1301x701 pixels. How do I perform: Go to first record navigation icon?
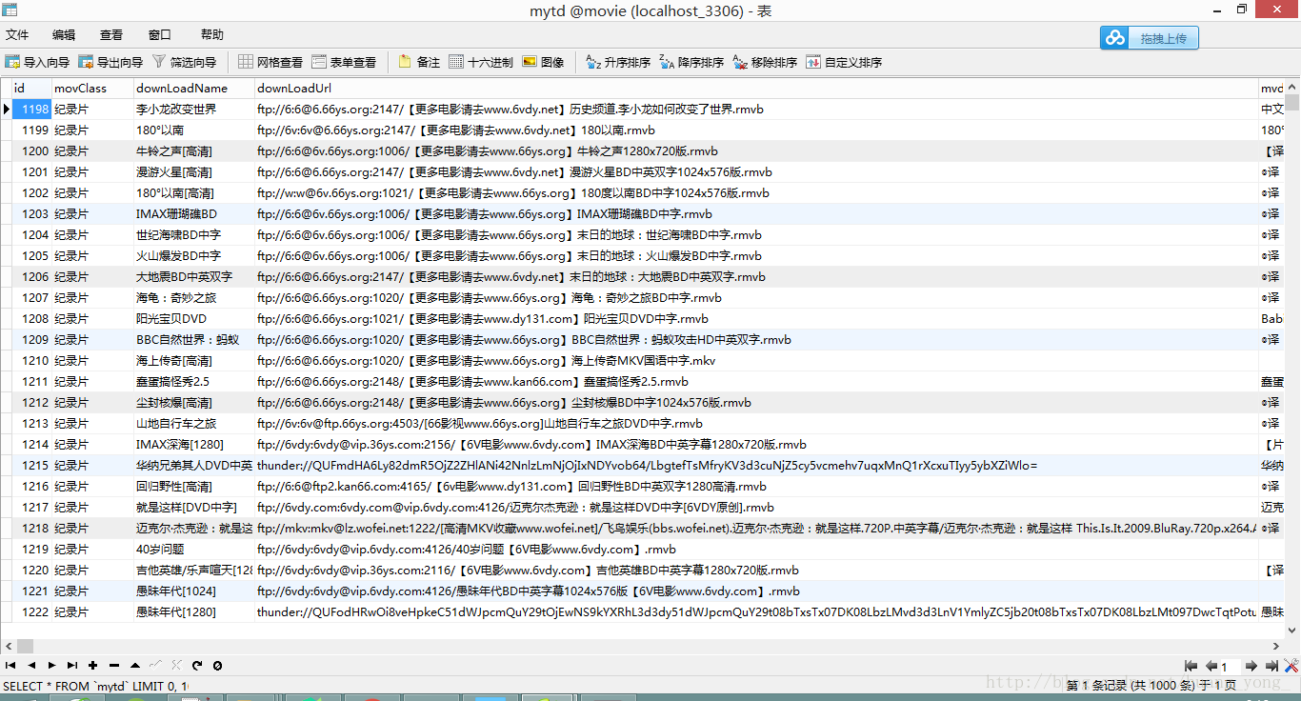[x=10, y=665]
